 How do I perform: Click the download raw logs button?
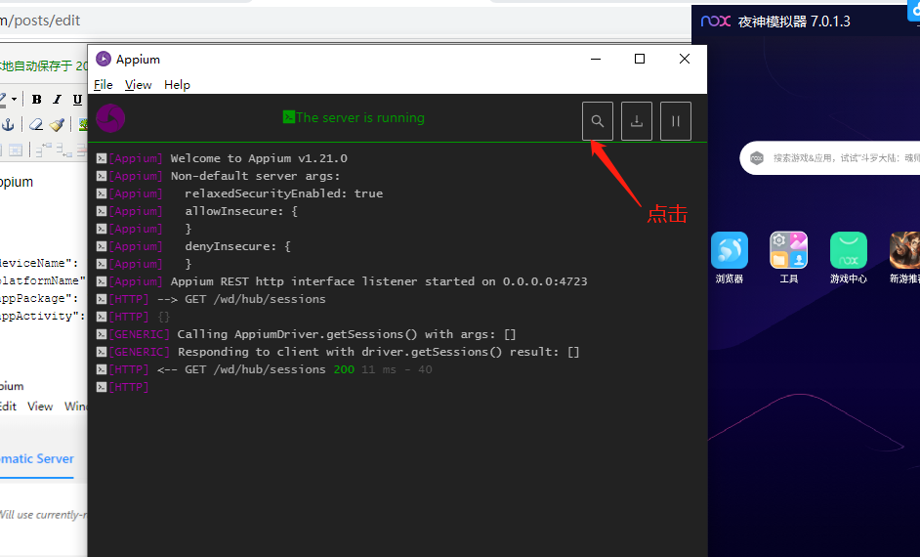tap(637, 121)
